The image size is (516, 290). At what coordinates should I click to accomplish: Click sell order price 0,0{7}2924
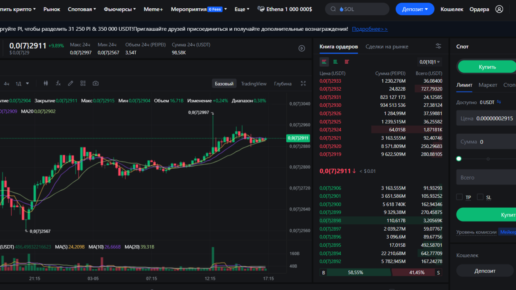click(x=330, y=130)
